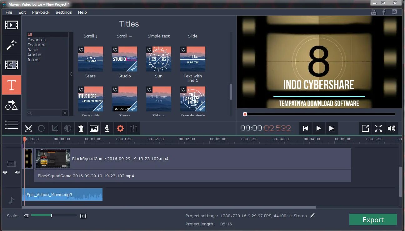Select the Featured category
The height and width of the screenshot is (231, 405).
pos(36,45)
